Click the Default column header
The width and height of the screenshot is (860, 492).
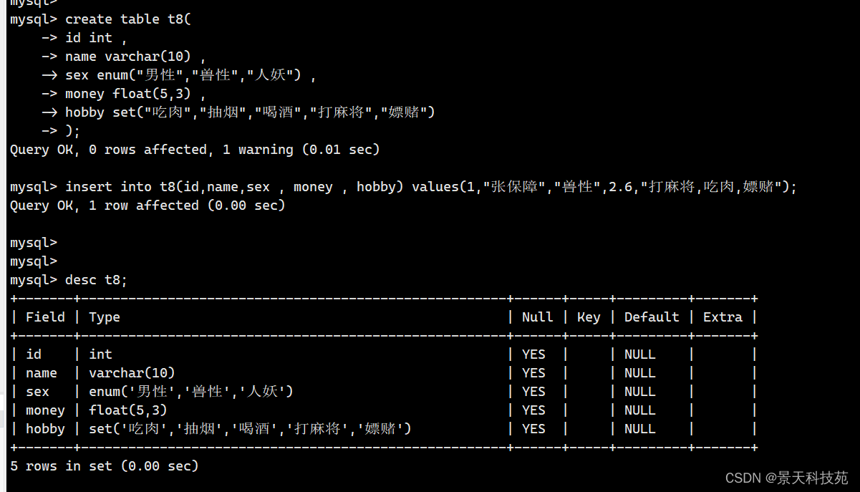point(652,317)
